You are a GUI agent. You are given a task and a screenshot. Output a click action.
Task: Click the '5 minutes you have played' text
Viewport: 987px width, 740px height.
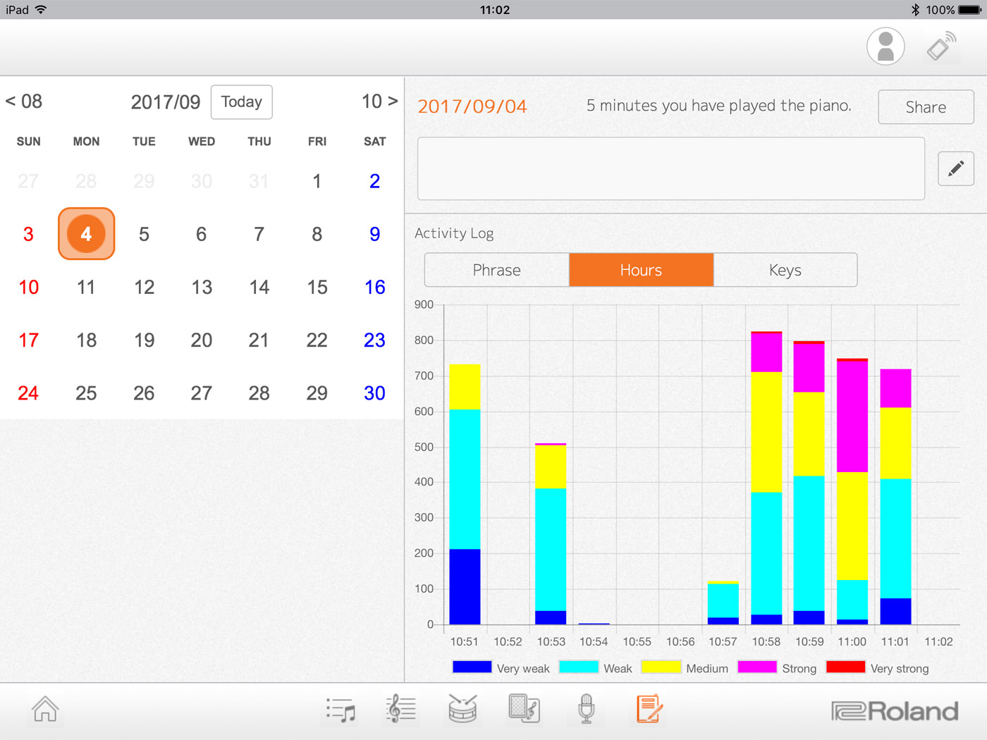click(719, 106)
